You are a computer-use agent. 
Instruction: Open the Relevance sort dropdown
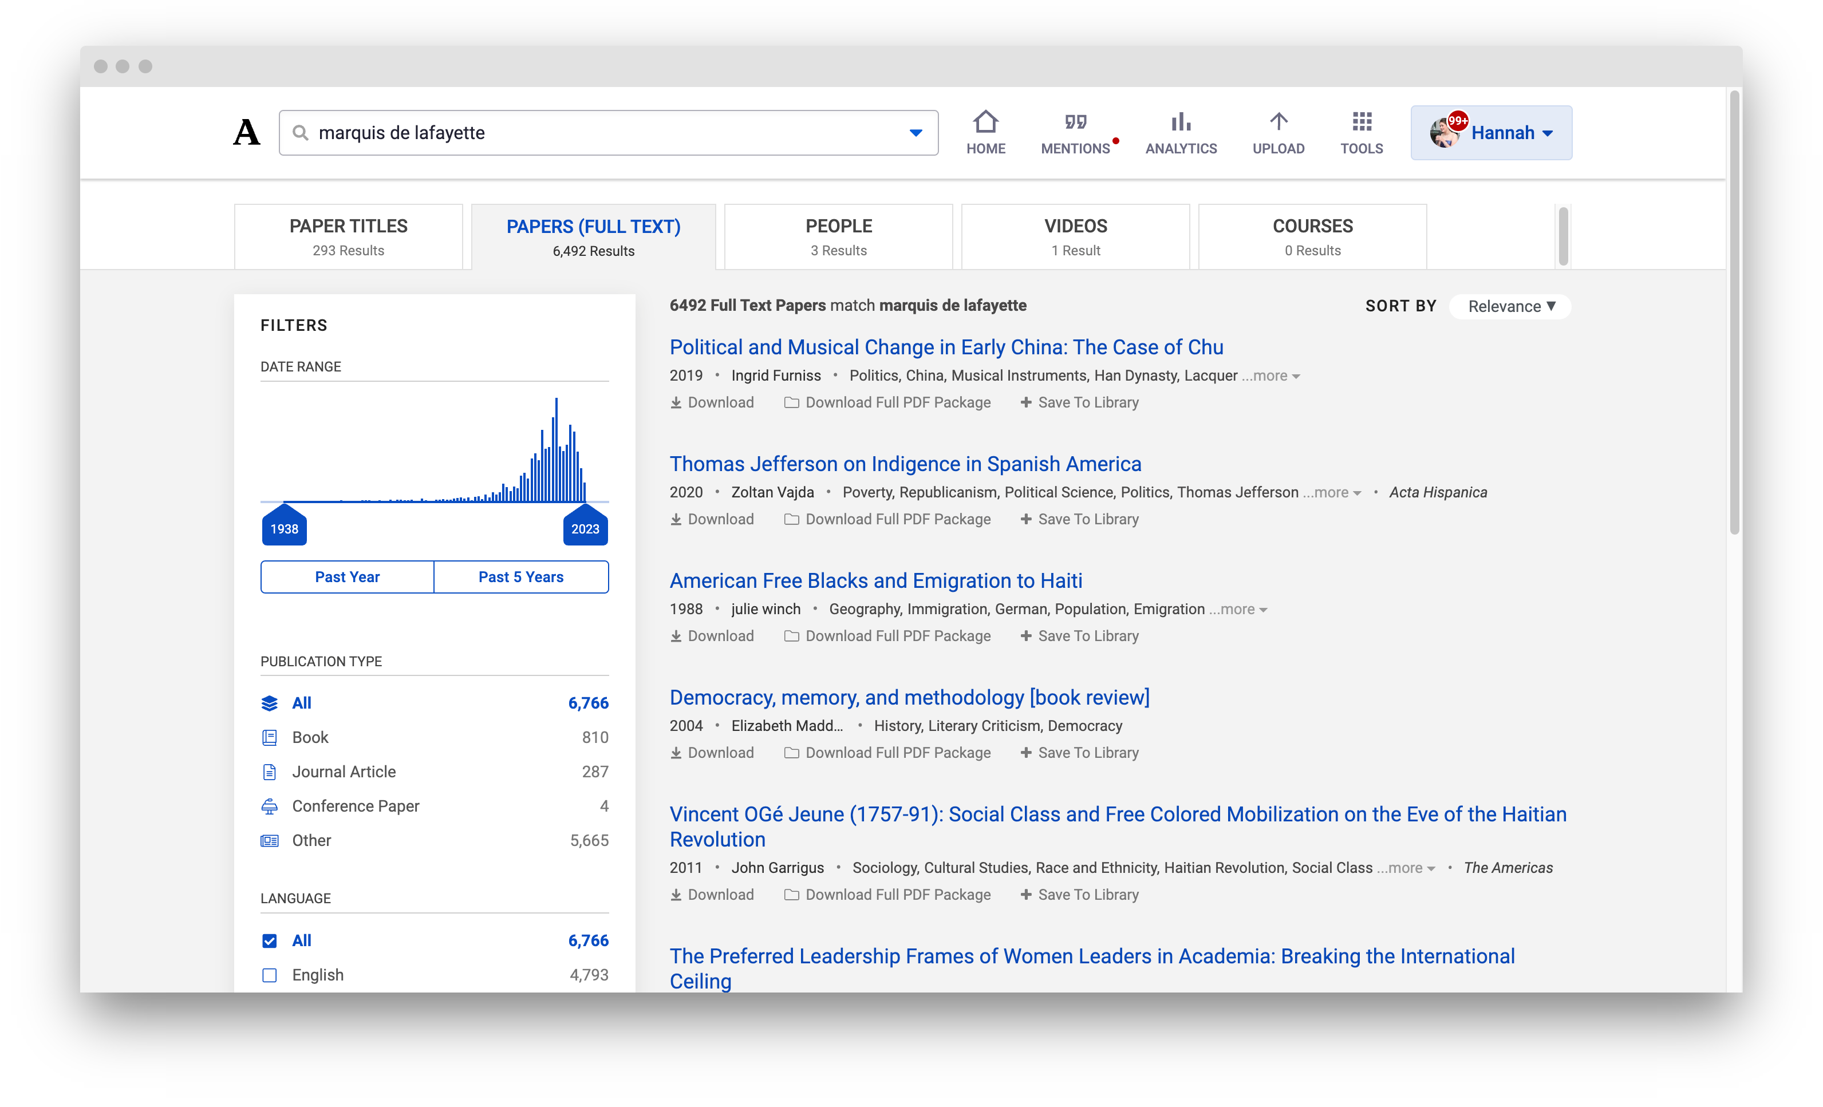tap(1510, 306)
